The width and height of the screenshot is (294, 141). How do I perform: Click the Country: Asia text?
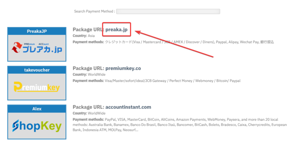pyautogui.click(x=84, y=36)
